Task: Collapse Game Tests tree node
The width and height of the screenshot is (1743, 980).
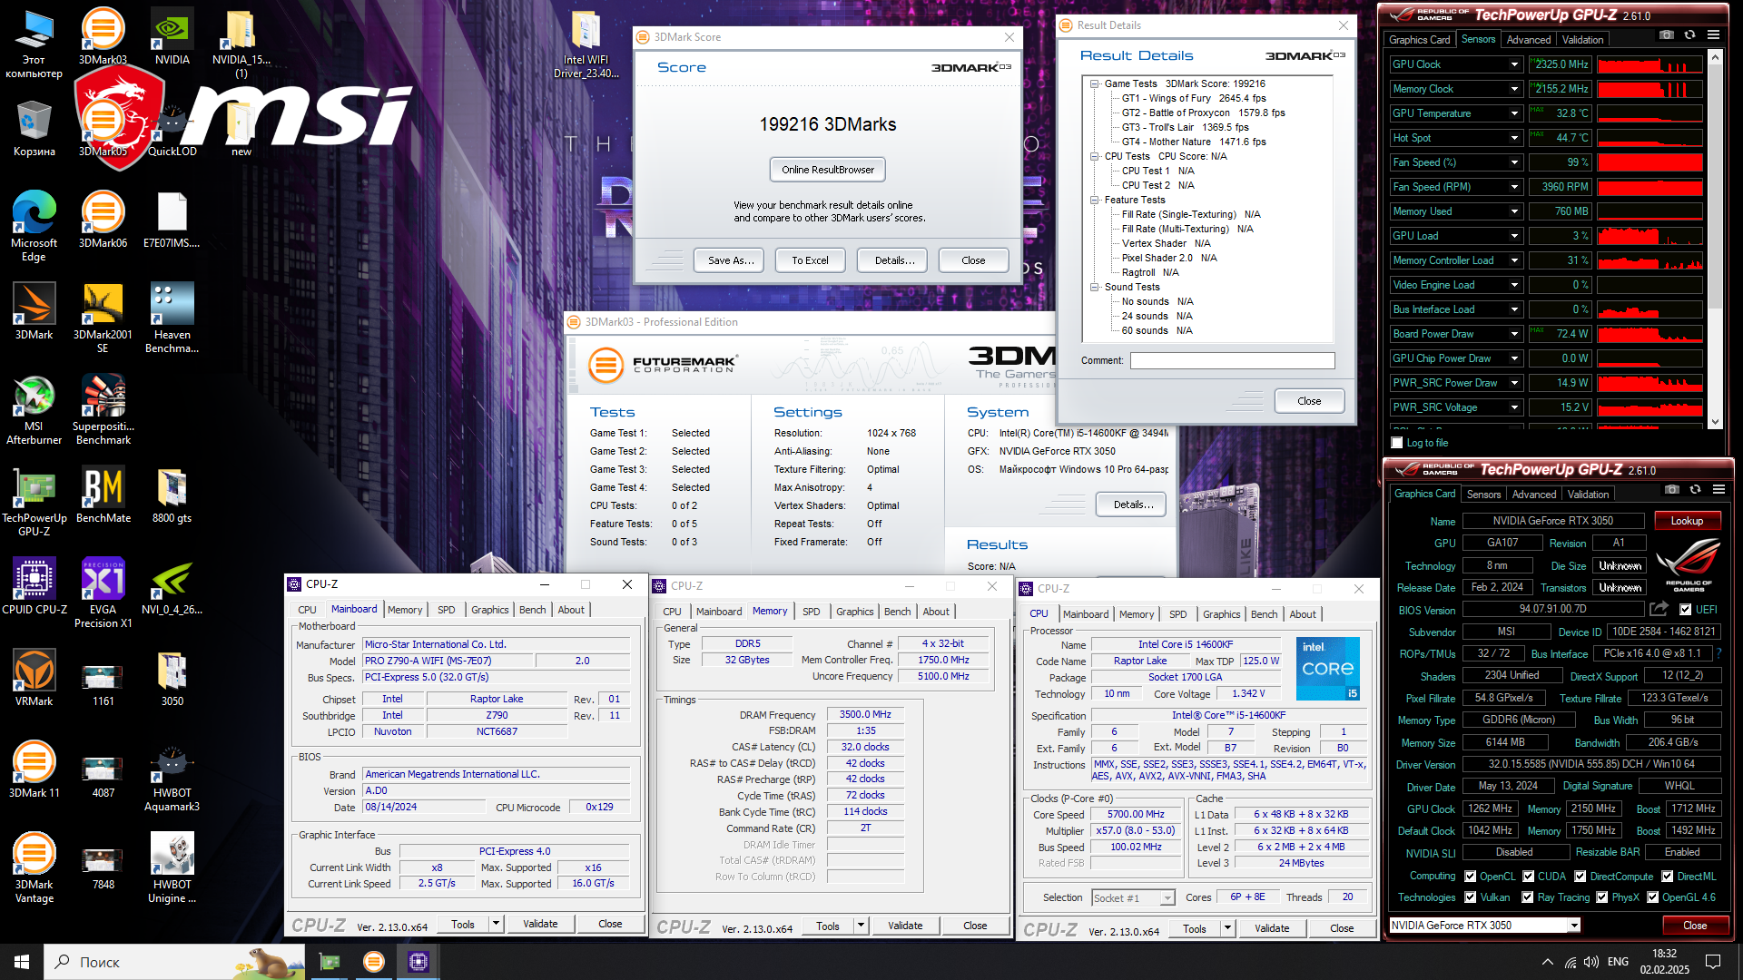Action: [x=1095, y=83]
